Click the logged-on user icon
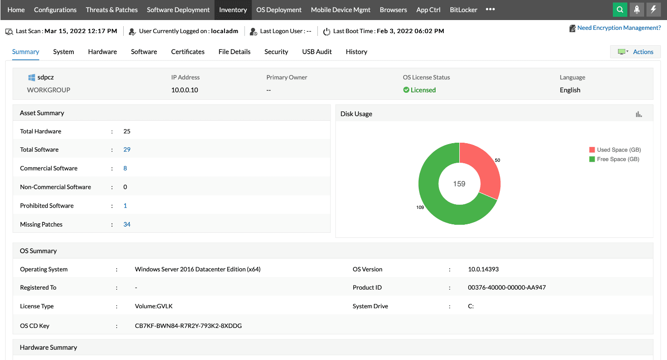This screenshot has width=667, height=360. (x=133, y=31)
